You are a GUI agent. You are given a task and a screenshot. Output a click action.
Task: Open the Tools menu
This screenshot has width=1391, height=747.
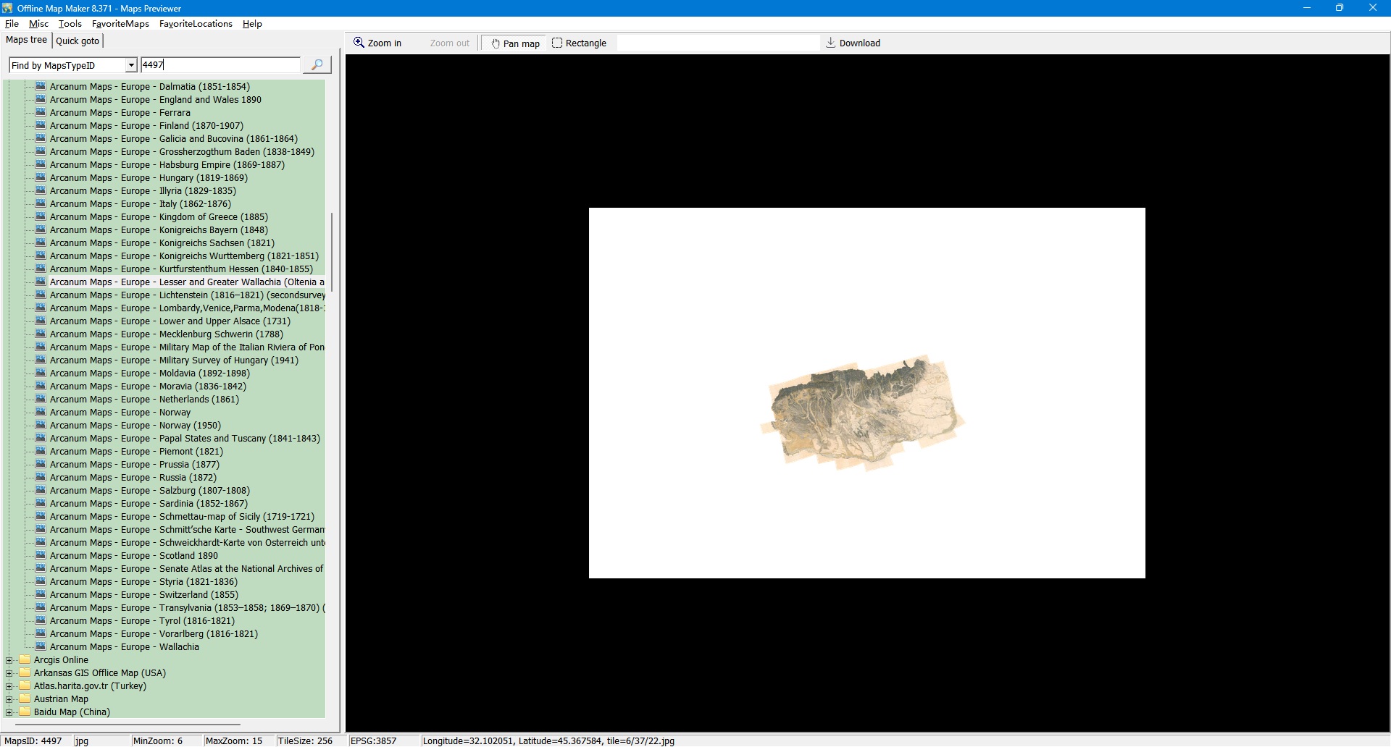click(x=70, y=24)
